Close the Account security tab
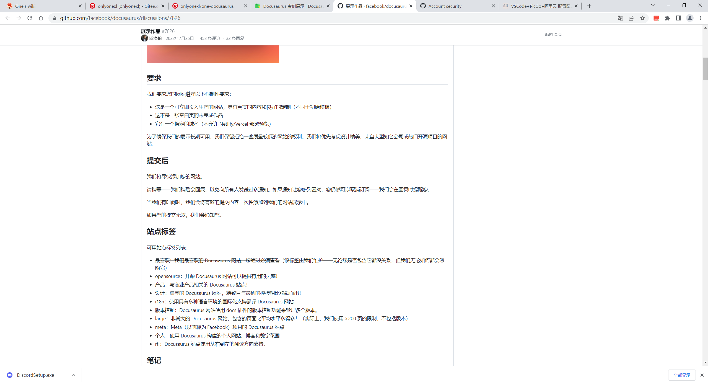 [493, 6]
